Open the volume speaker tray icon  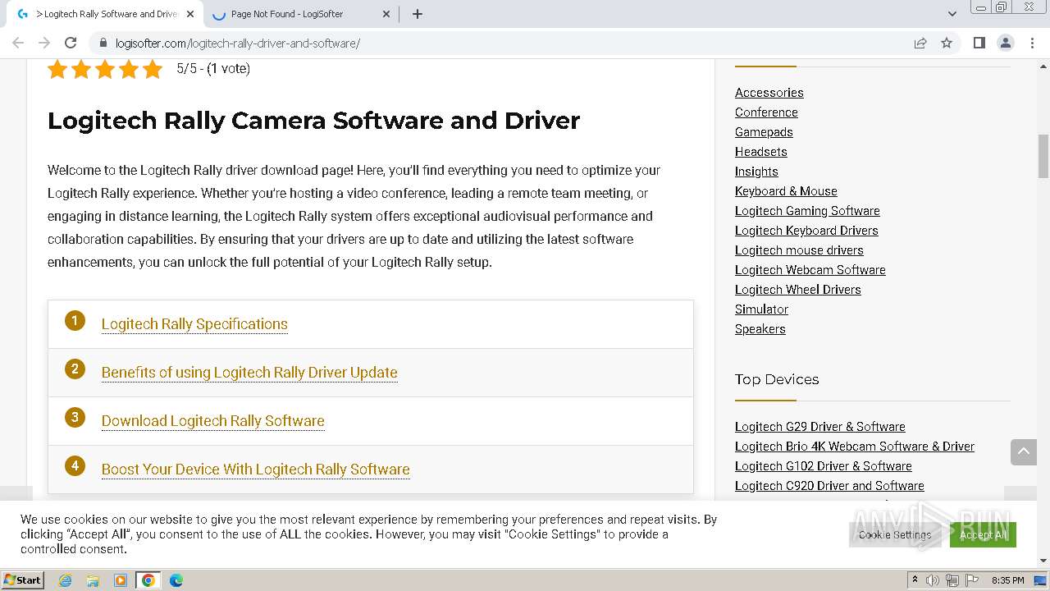(933, 580)
